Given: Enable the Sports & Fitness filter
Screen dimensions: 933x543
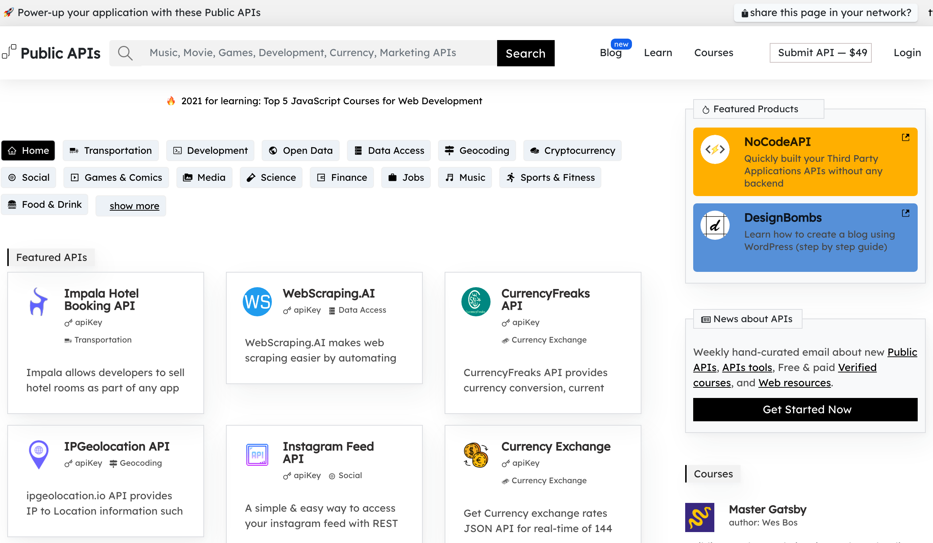Looking at the screenshot, I should 550,177.
